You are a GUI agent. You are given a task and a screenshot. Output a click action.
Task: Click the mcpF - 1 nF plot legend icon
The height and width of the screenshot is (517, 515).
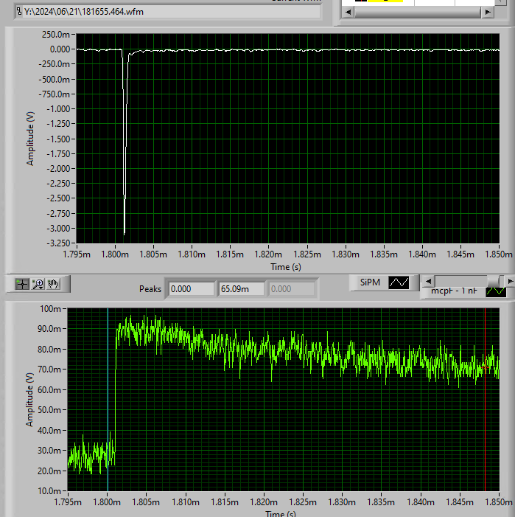(496, 291)
